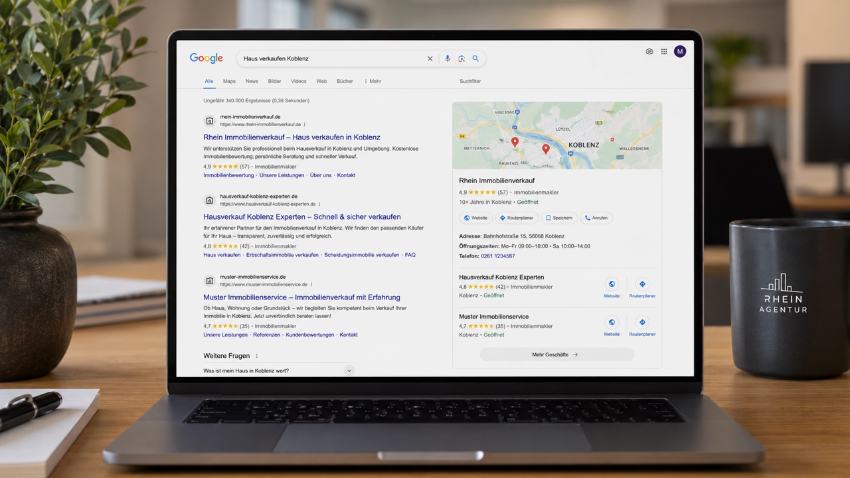
Task: Click the Website globe icon for Muster Immobilienservice
Action: click(612, 323)
